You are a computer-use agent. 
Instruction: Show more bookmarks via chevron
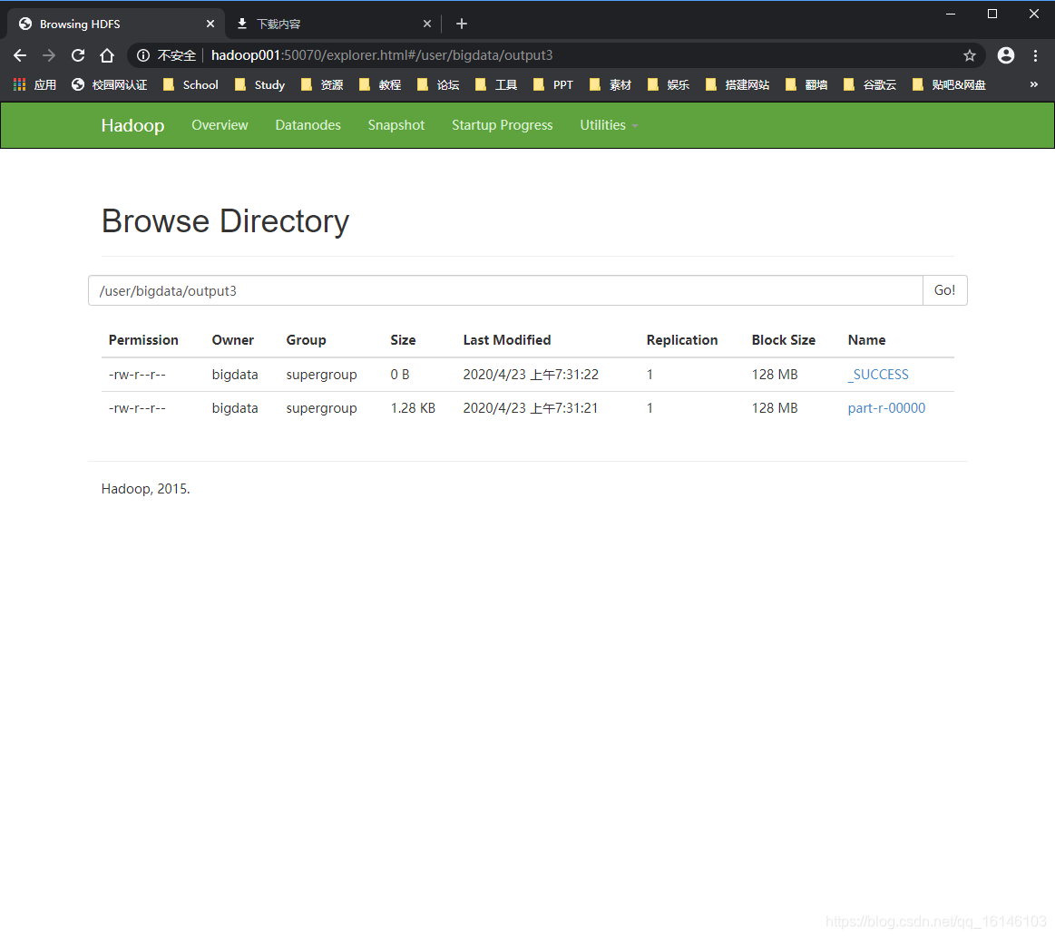[x=1033, y=84]
